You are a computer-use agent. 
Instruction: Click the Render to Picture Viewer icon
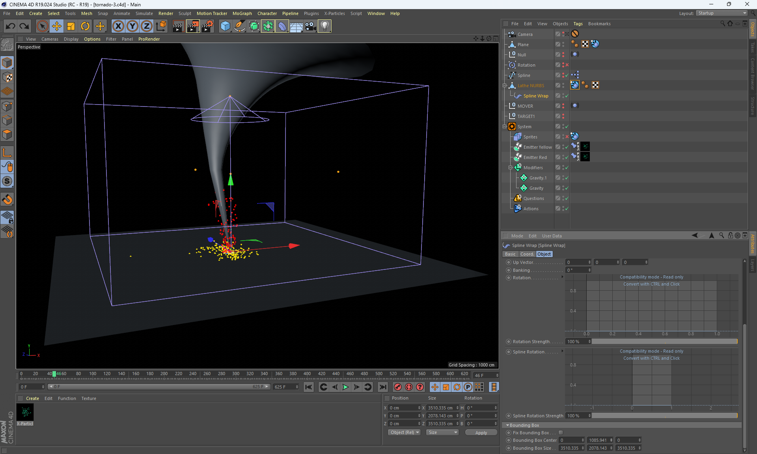(193, 26)
